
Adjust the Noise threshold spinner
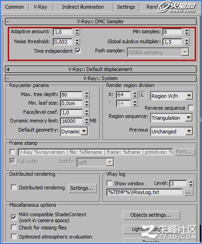(77, 42)
